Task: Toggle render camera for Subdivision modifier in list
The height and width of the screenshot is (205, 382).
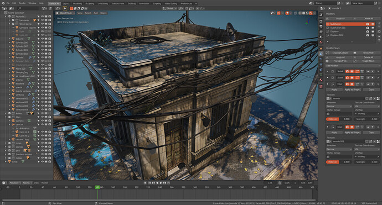Action: tap(368, 24)
